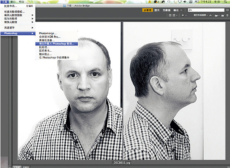The width and height of the screenshot is (230, 168).
Task: Expand 追加元数据 submenu
Action: [18, 18]
